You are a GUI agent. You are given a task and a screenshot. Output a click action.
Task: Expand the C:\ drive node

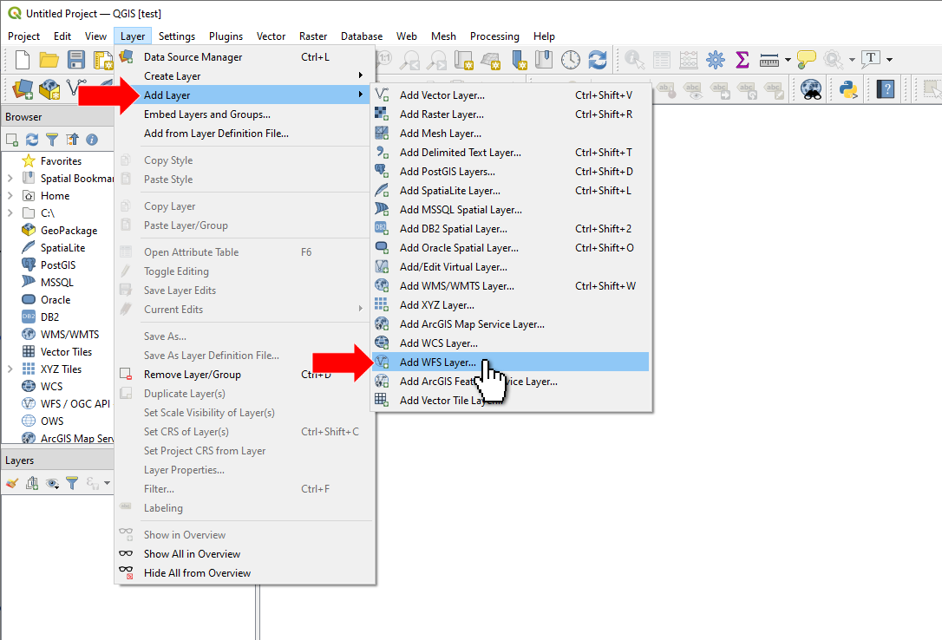click(10, 213)
